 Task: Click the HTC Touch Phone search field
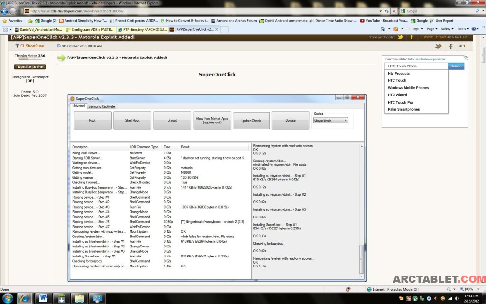(x=416, y=66)
